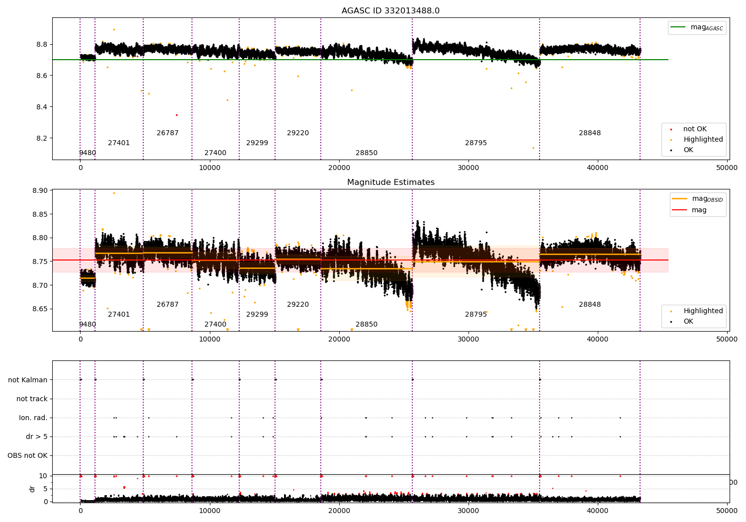Click the 8.90 y-axis tick label
This screenshot has height=522, width=746.
(40, 190)
